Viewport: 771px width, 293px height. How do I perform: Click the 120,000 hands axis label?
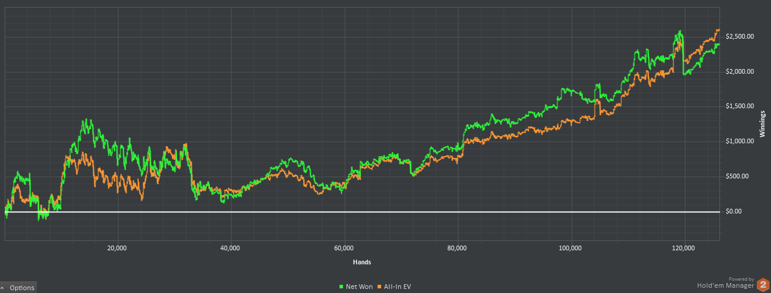point(684,248)
